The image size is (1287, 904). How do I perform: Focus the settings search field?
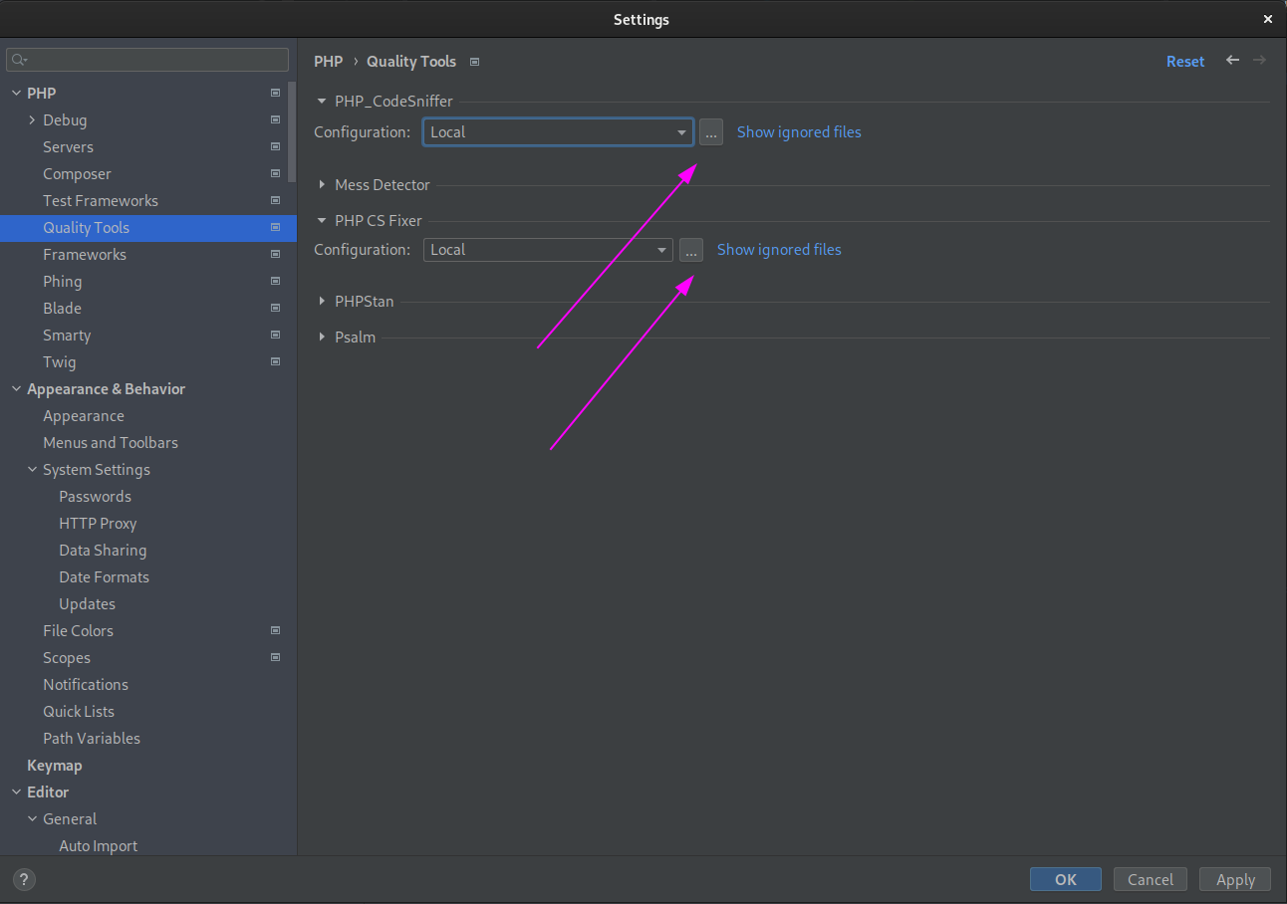(x=147, y=60)
